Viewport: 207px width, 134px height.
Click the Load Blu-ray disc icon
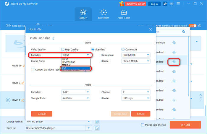coord(8,26)
